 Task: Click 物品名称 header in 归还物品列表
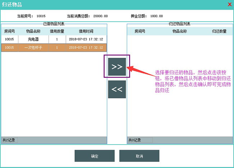pos(180,31)
